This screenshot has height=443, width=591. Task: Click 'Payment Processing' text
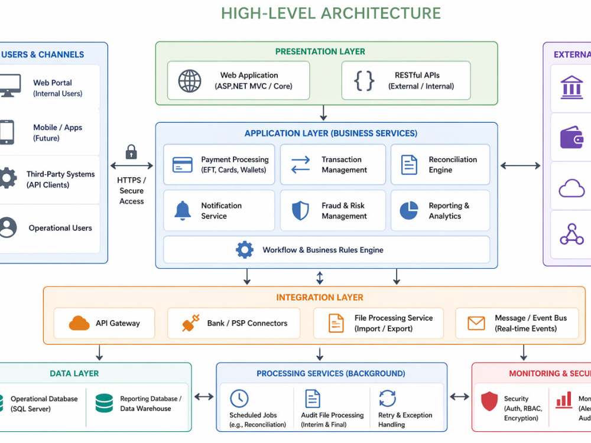click(x=235, y=159)
